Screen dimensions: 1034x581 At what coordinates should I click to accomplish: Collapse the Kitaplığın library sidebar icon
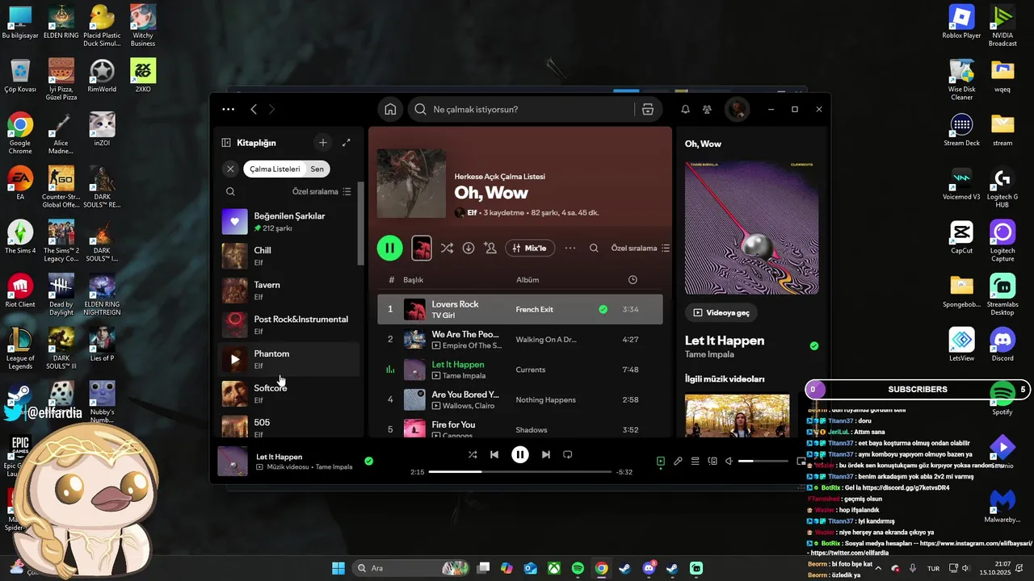[x=226, y=143]
